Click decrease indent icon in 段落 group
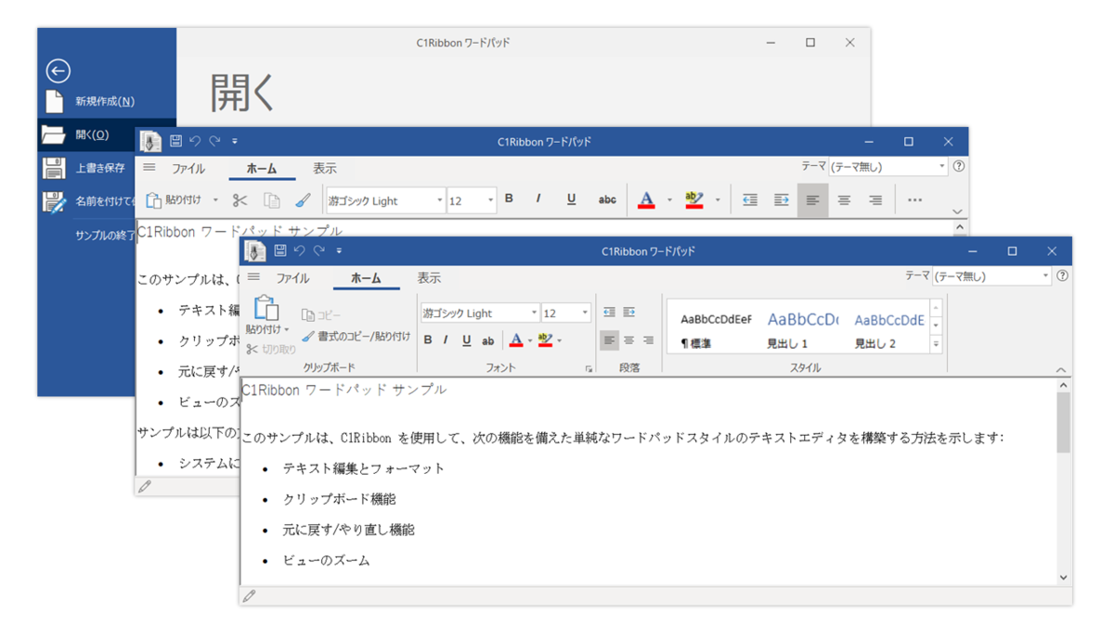Image resolution: width=1114 pixels, height=626 pixels. tap(609, 313)
